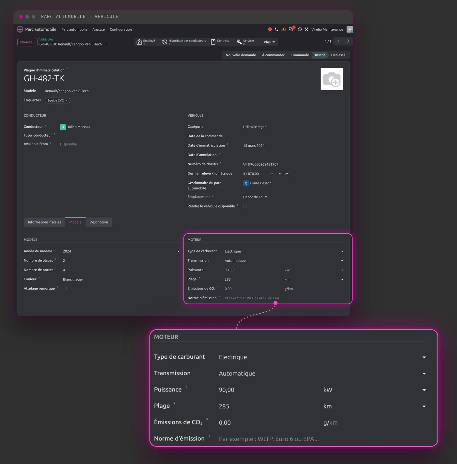The height and width of the screenshot is (464, 457).
Task: Set status to Déclassé
Action: pyautogui.click(x=338, y=55)
